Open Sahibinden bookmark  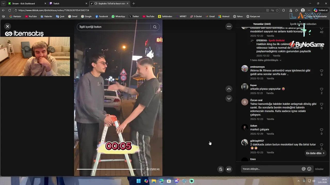165,16
